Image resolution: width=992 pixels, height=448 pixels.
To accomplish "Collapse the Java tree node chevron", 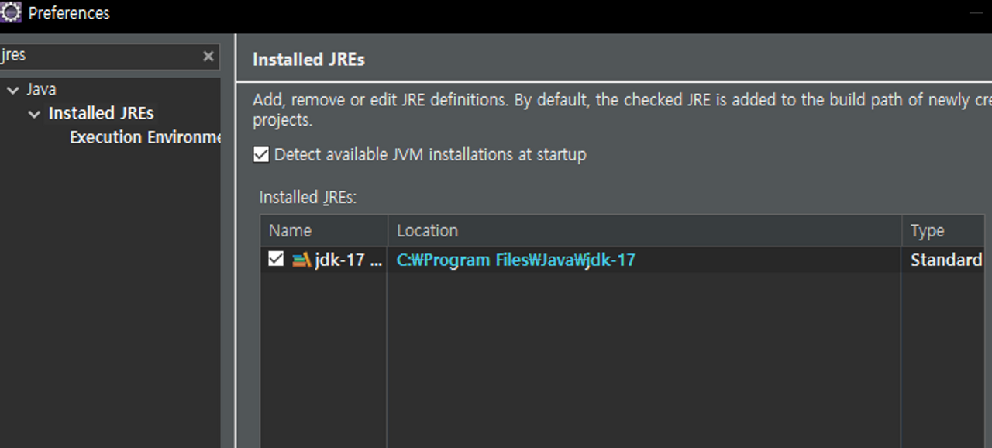I will (x=12, y=90).
